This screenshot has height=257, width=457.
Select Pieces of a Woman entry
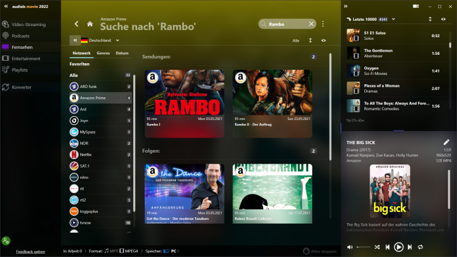(x=397, y=88)
